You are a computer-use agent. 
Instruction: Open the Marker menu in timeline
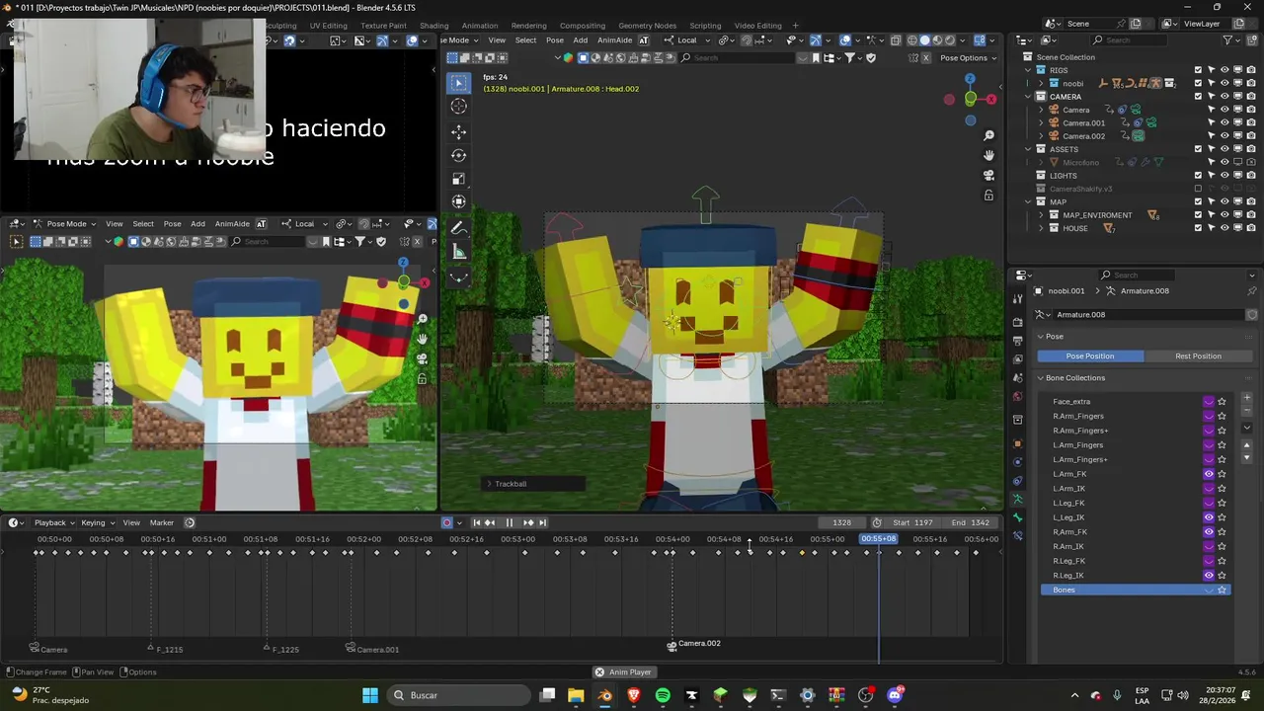pos(162,522)
